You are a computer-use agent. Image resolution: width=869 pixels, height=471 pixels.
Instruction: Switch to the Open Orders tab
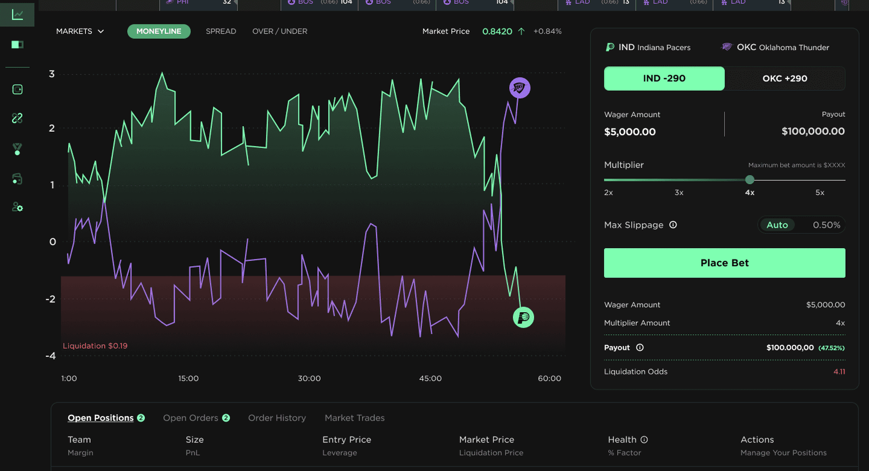[x=196, y=418]
